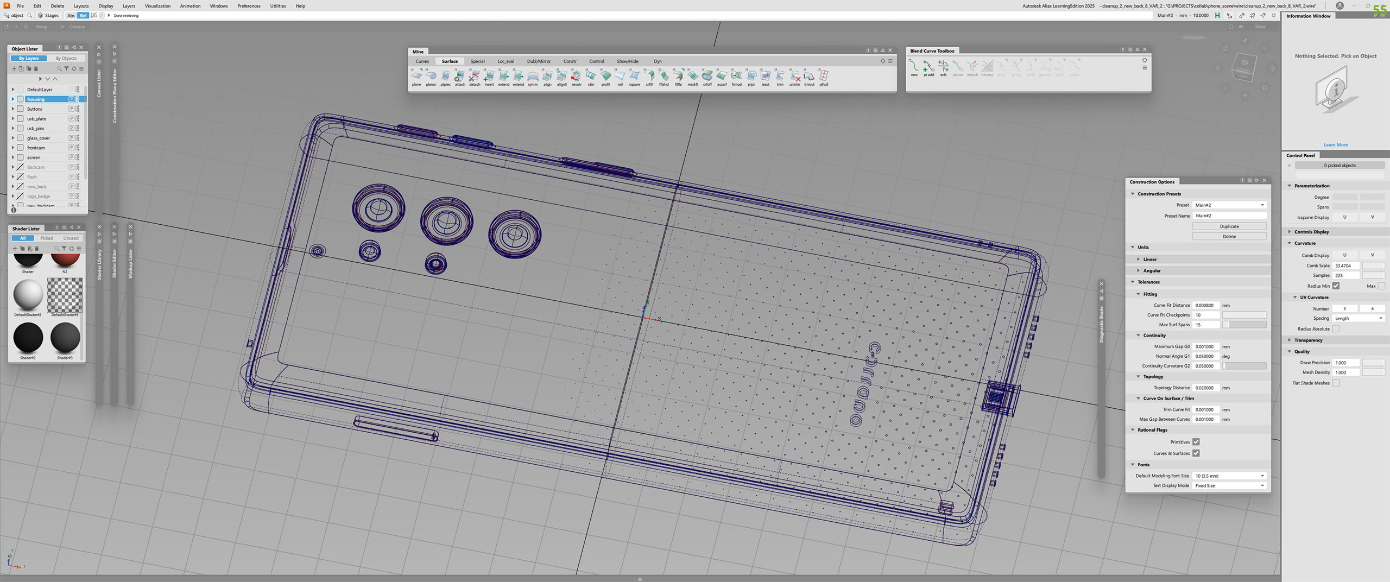Viewport: 1390px width, 582px height.
Task: Expand the glass_cover layer tree
Action: coord(13,138)
